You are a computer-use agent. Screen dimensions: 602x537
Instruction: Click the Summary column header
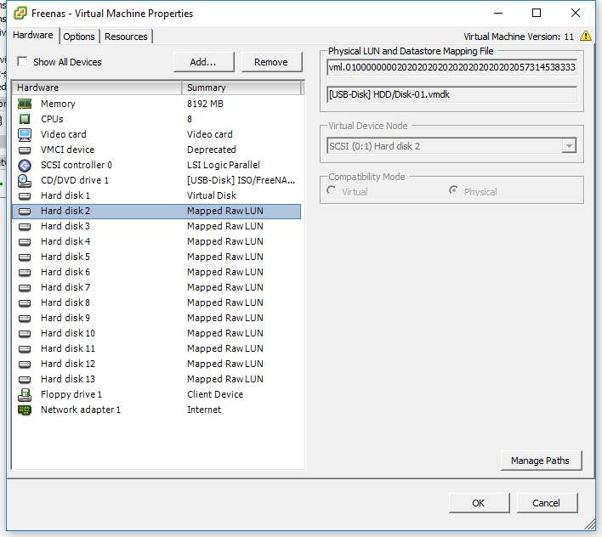point(241,88)
